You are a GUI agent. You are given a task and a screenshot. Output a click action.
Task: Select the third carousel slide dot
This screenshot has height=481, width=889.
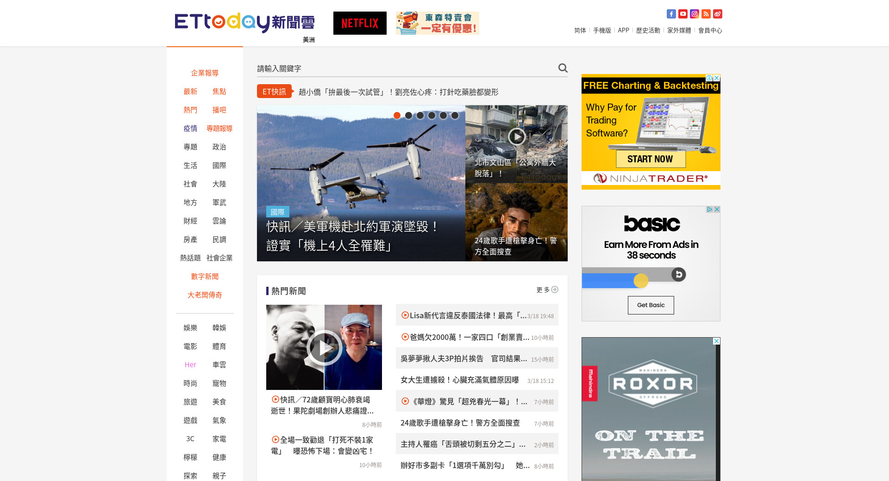(x=420, y=116)
